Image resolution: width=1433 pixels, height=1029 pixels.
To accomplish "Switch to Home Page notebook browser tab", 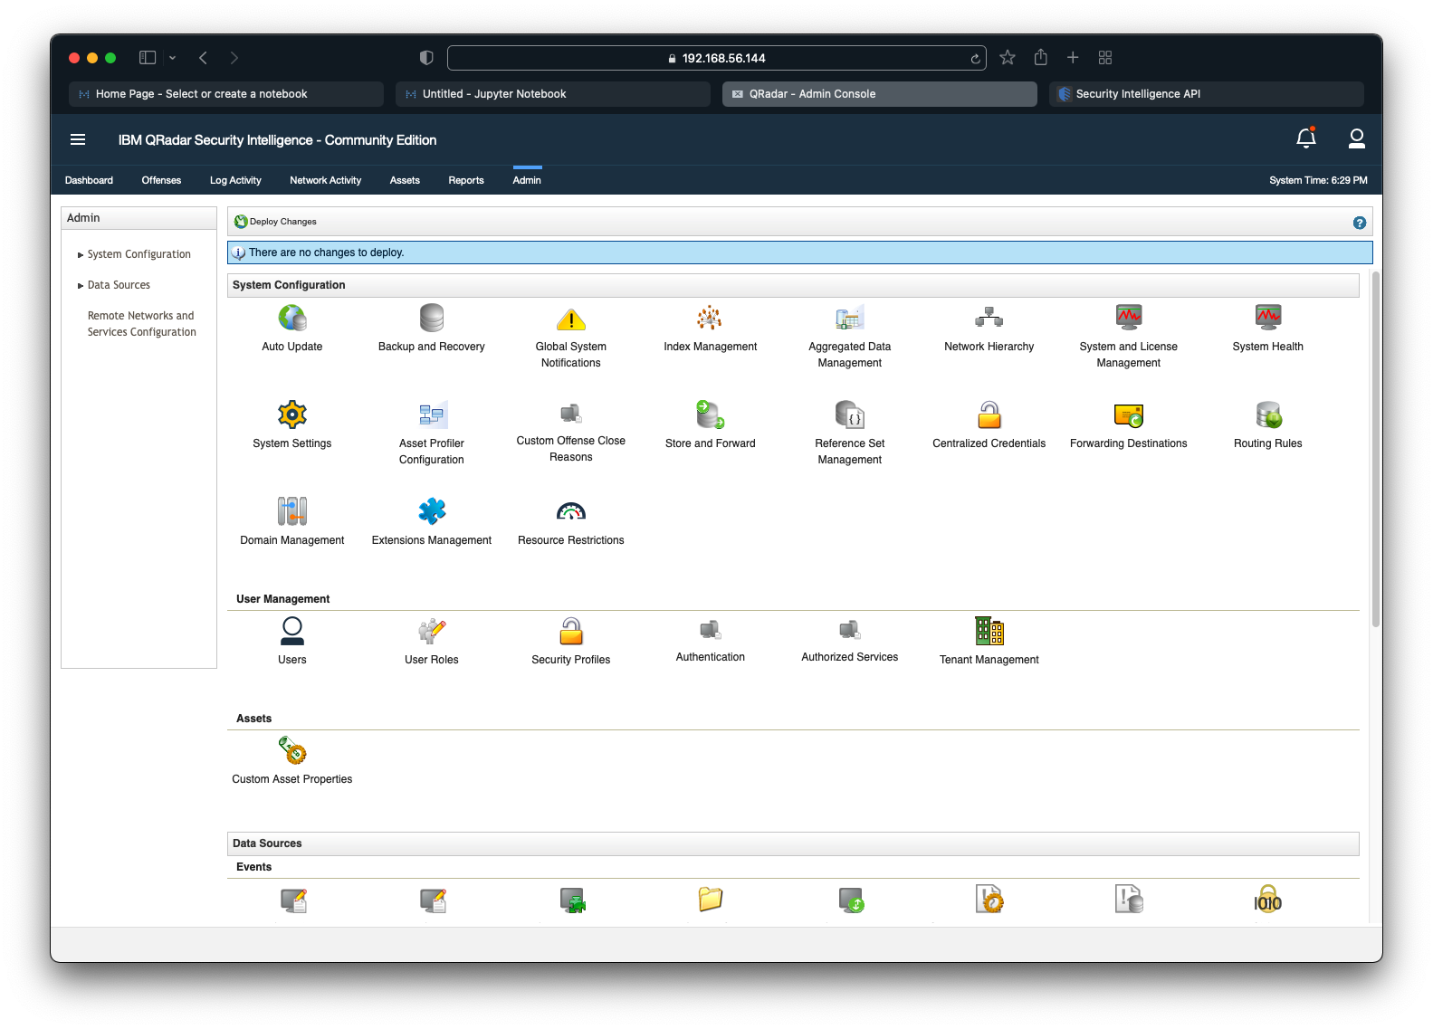I will point(226,94).
